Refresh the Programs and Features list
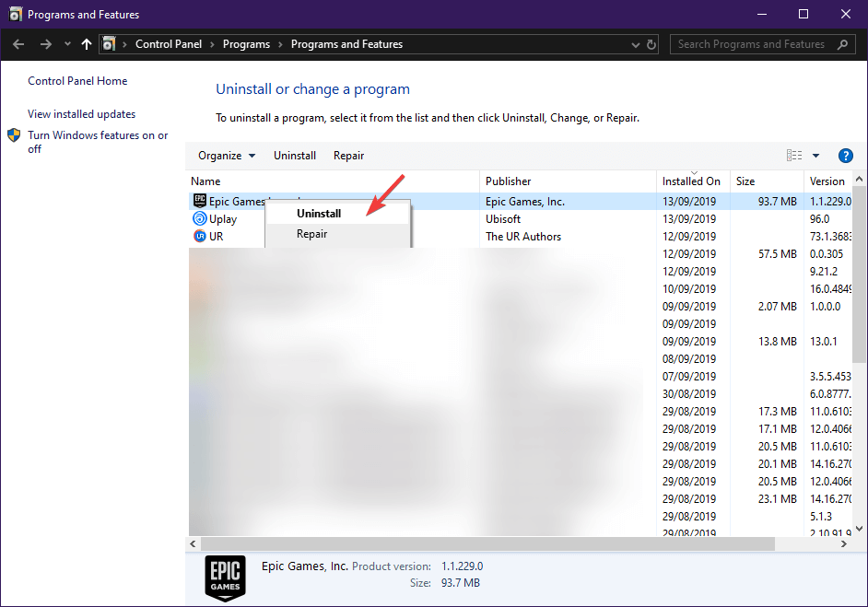Screen dimensions: 868x607 [651, 44]
